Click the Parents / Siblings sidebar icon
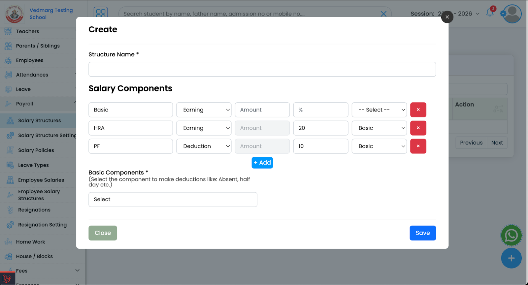The image size is (528, 285). [8, 46]
